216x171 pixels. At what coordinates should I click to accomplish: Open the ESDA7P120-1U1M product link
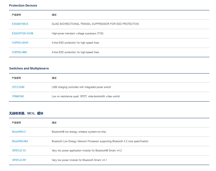(23, 33)
